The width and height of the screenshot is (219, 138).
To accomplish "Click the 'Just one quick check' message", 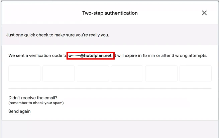I will [58, 35].
